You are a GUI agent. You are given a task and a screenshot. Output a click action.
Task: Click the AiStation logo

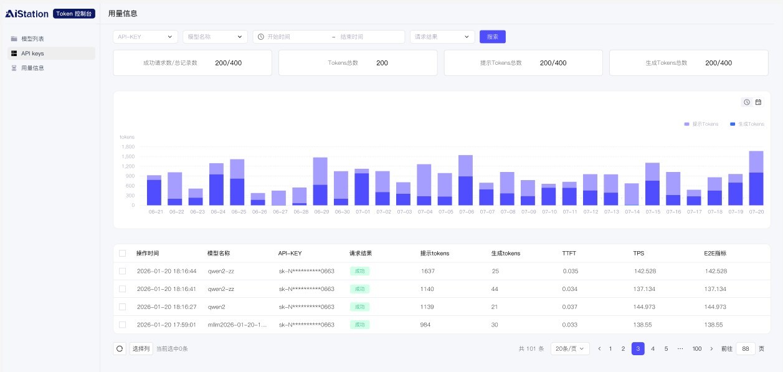click(x=27, y=14)
